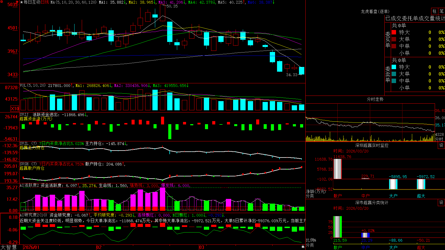Click the 深市超赢分类统计 panel title
Viewport: 445px width, 250px height.
point(372,202)
